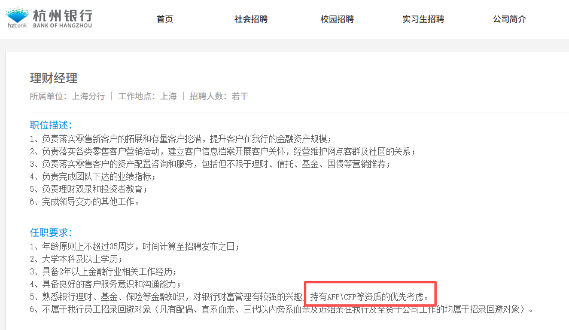Go to the 社会招聘 menu item

pyautogui.click(x=251, y=19)
